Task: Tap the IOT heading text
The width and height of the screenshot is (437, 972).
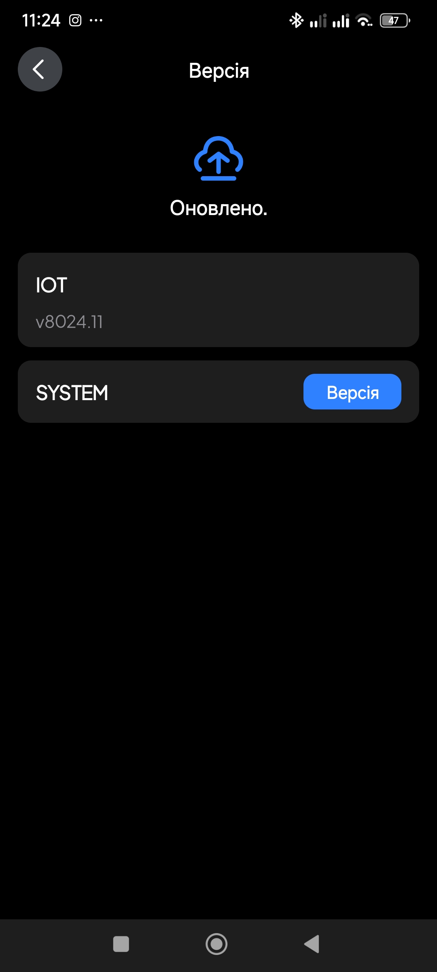Action: (x=51, y=285)
